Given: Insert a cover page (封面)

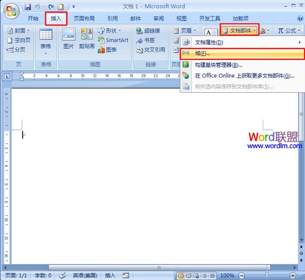Looking at the screenshot, I should click(18, 30).
